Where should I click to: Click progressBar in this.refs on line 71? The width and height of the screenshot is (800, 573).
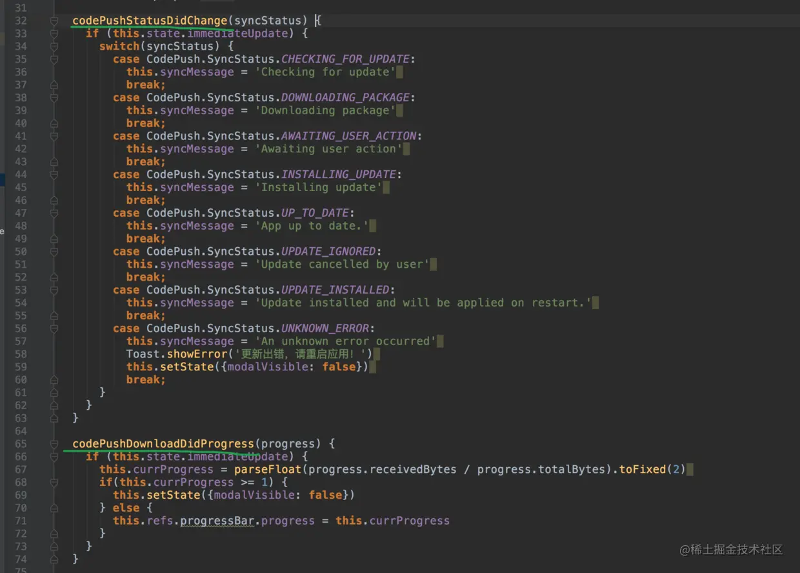217,521
